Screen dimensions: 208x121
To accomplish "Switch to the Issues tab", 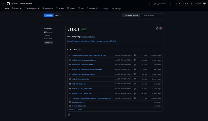I will tap(17, 8).
